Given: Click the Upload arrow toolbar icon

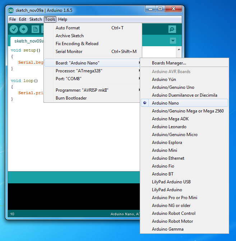Looking at the screenshot, I should click(24, 29).
